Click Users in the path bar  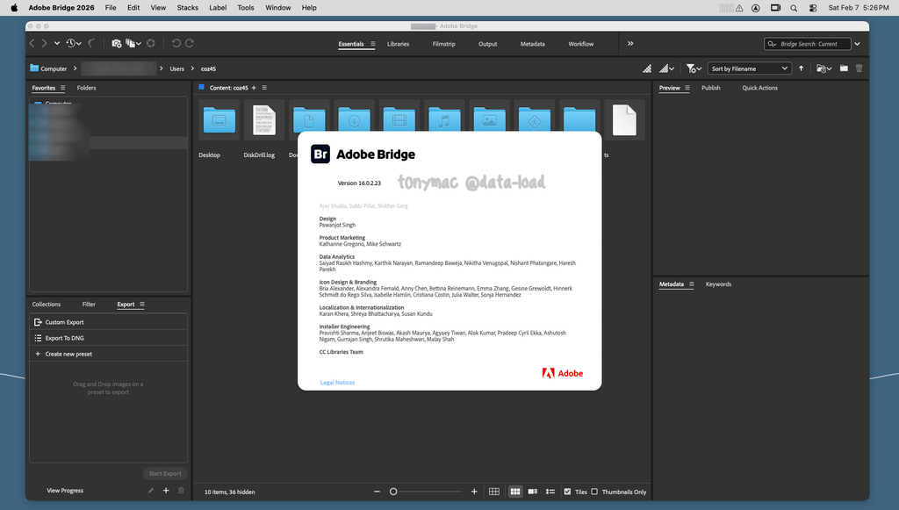[x=176, y=68]
